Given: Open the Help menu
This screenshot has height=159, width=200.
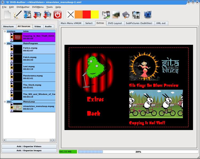Looking at the screenshot, I should (58, 7).
